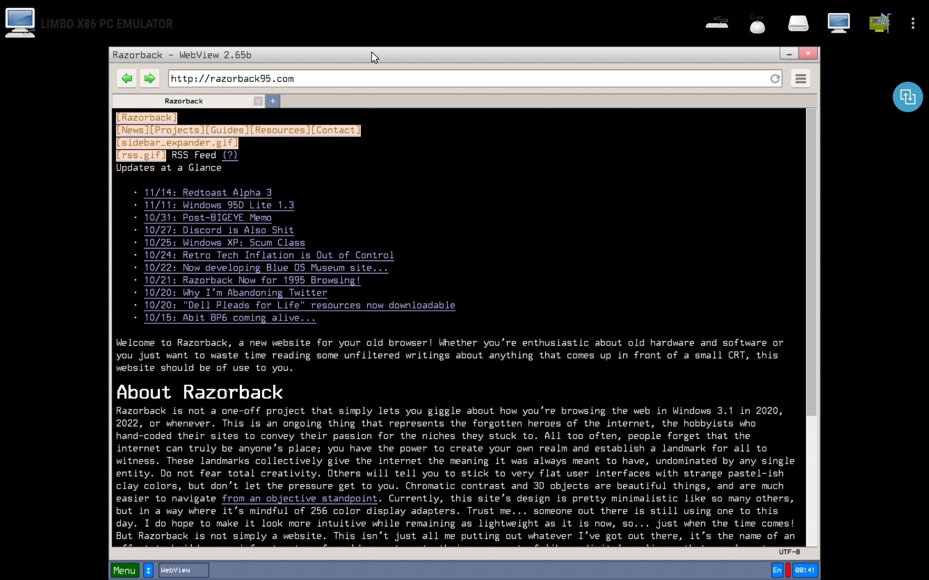The width and height of the screenshot is (929, 580).
Task: Open the 10/27 Discord update link
Action: tap(219, 231)
